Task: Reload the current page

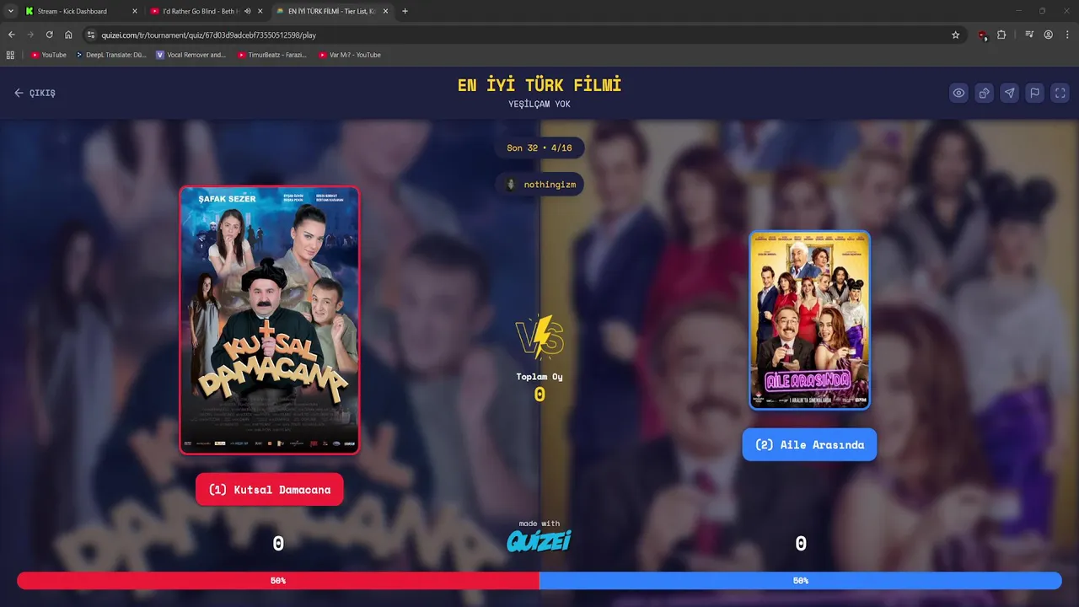Action: tap(49, 35)
